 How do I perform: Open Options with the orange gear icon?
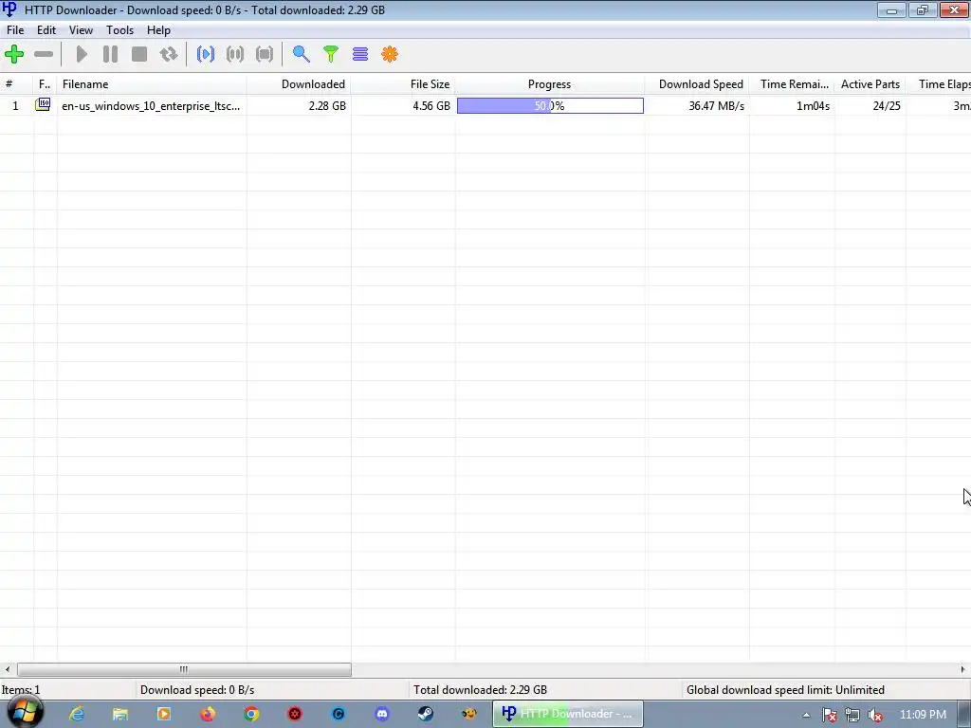[390, 54]
